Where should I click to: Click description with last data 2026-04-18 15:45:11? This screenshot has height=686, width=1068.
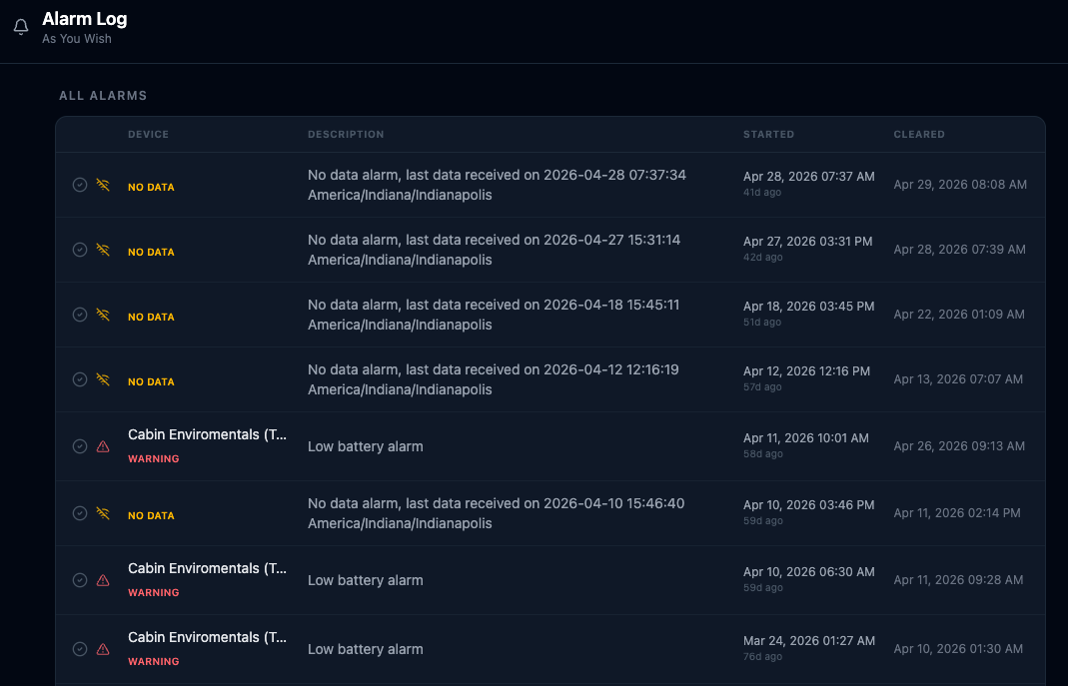pyautogui.click(x=494, y=315)
